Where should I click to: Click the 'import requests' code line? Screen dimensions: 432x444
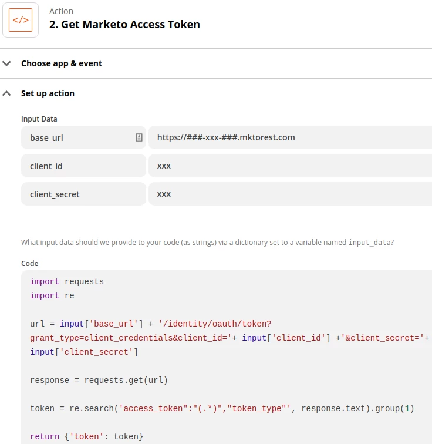(67, 281)
